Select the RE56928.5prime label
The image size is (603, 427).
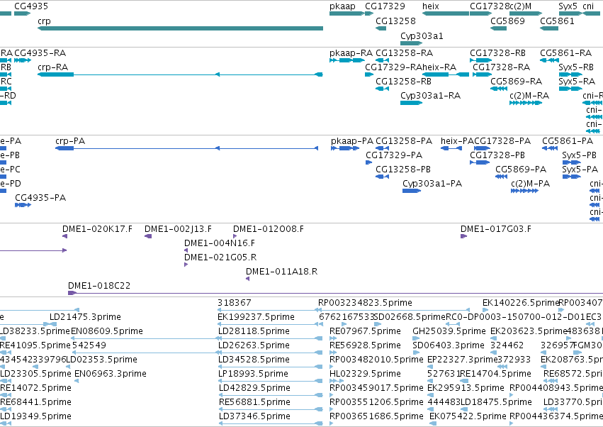coord(366,345)
